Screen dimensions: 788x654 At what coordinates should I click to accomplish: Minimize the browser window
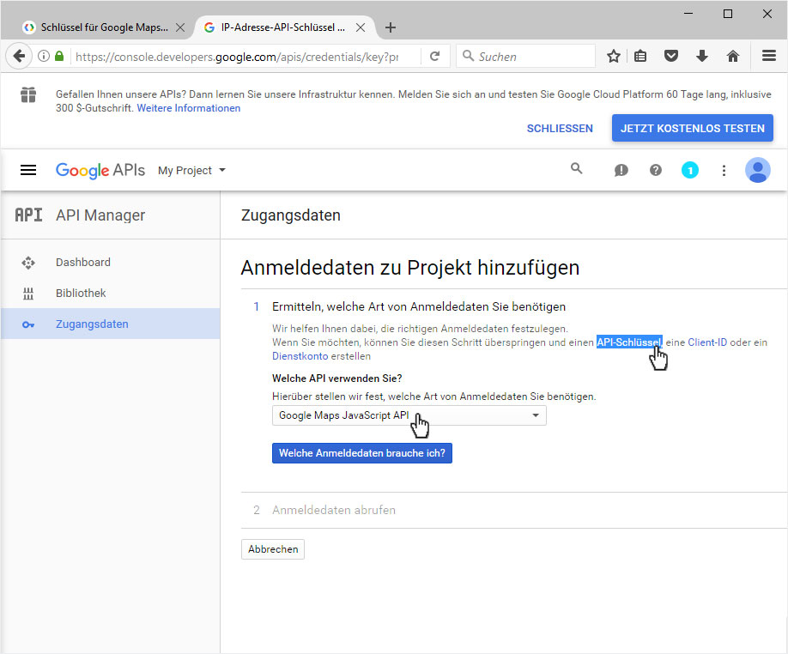(x=688, y=14)
